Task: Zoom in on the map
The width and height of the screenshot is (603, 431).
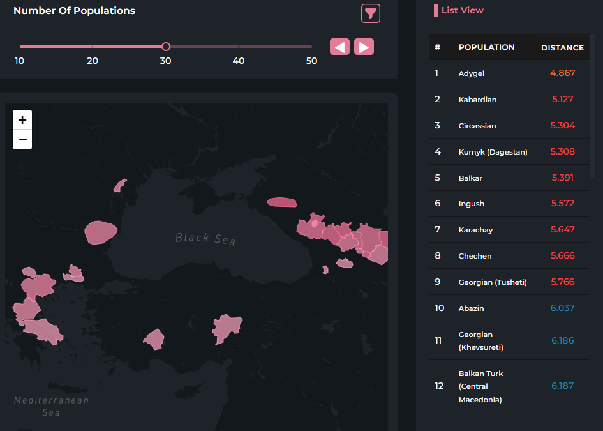Action: [22, 120]
